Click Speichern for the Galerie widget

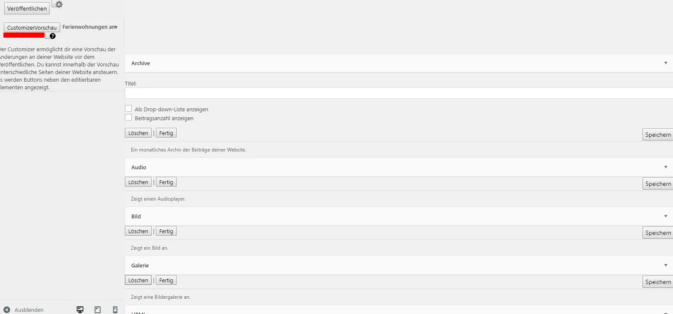pos(658,282)
